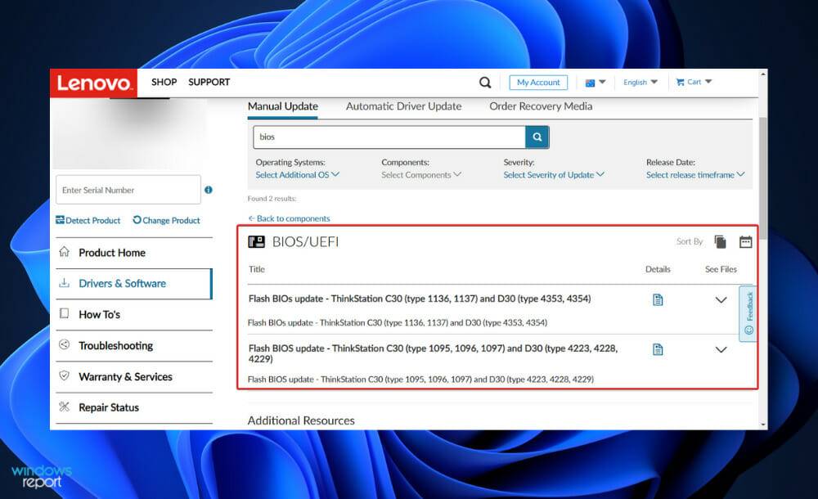Open the SHOP menu

coord(164,82)
